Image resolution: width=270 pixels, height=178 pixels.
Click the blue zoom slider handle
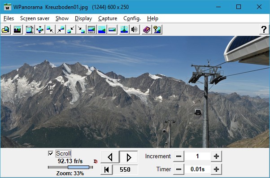coord(78,167)
